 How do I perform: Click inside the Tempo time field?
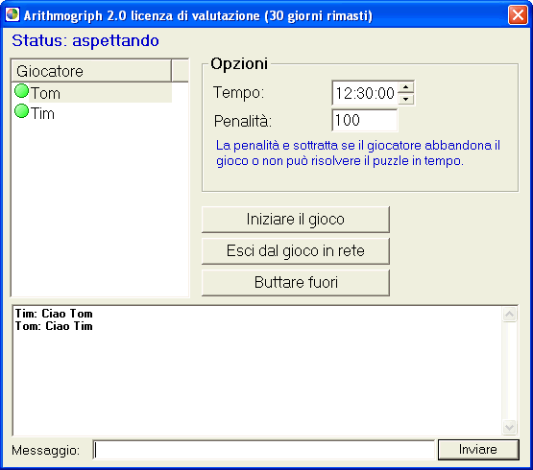365,93
